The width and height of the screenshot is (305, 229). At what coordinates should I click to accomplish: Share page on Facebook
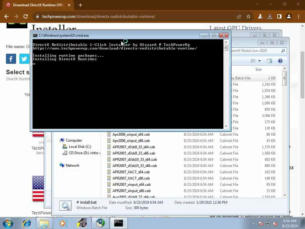click(x=11, y=59)
